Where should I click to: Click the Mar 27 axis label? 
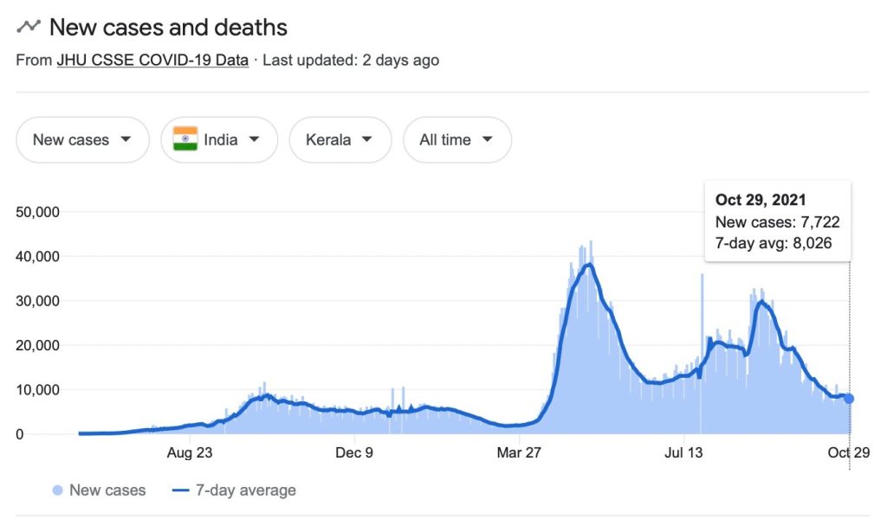click(x=519, y=452)
